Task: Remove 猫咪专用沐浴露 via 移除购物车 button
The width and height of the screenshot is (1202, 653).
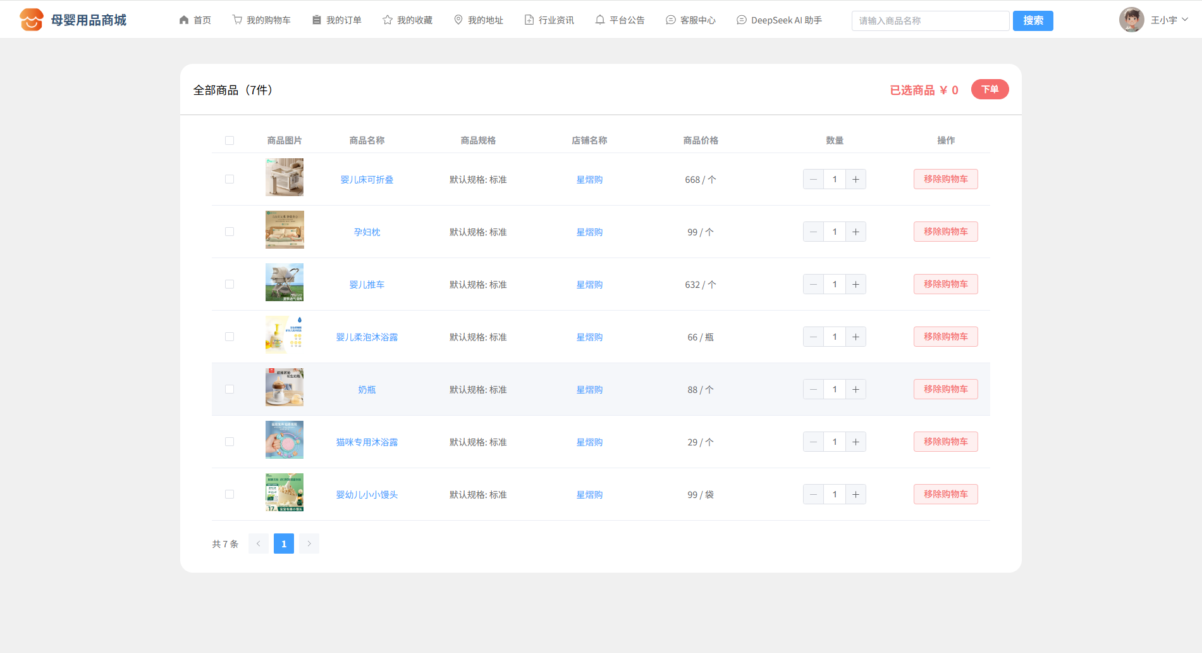Action: pyautogui.click(x=945, y=442)
